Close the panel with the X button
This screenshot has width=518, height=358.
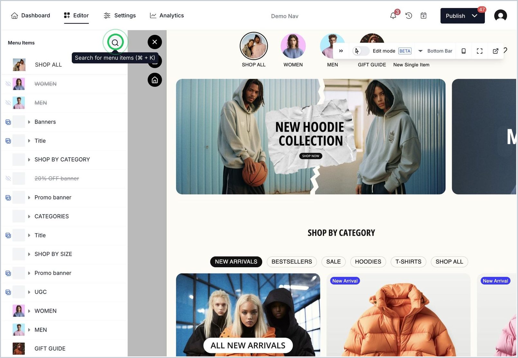coord(155,42)
